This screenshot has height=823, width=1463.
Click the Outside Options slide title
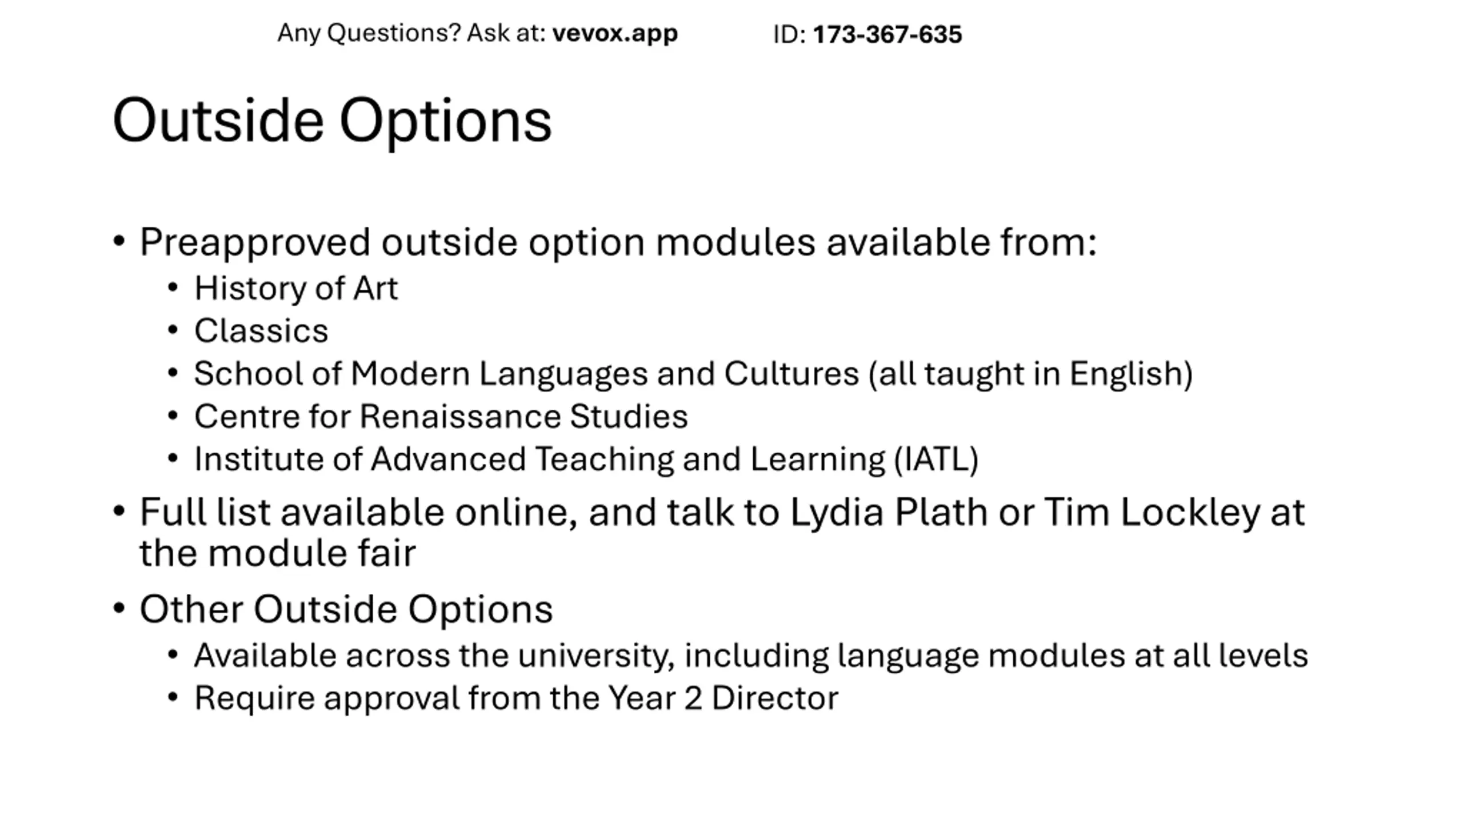332,121
